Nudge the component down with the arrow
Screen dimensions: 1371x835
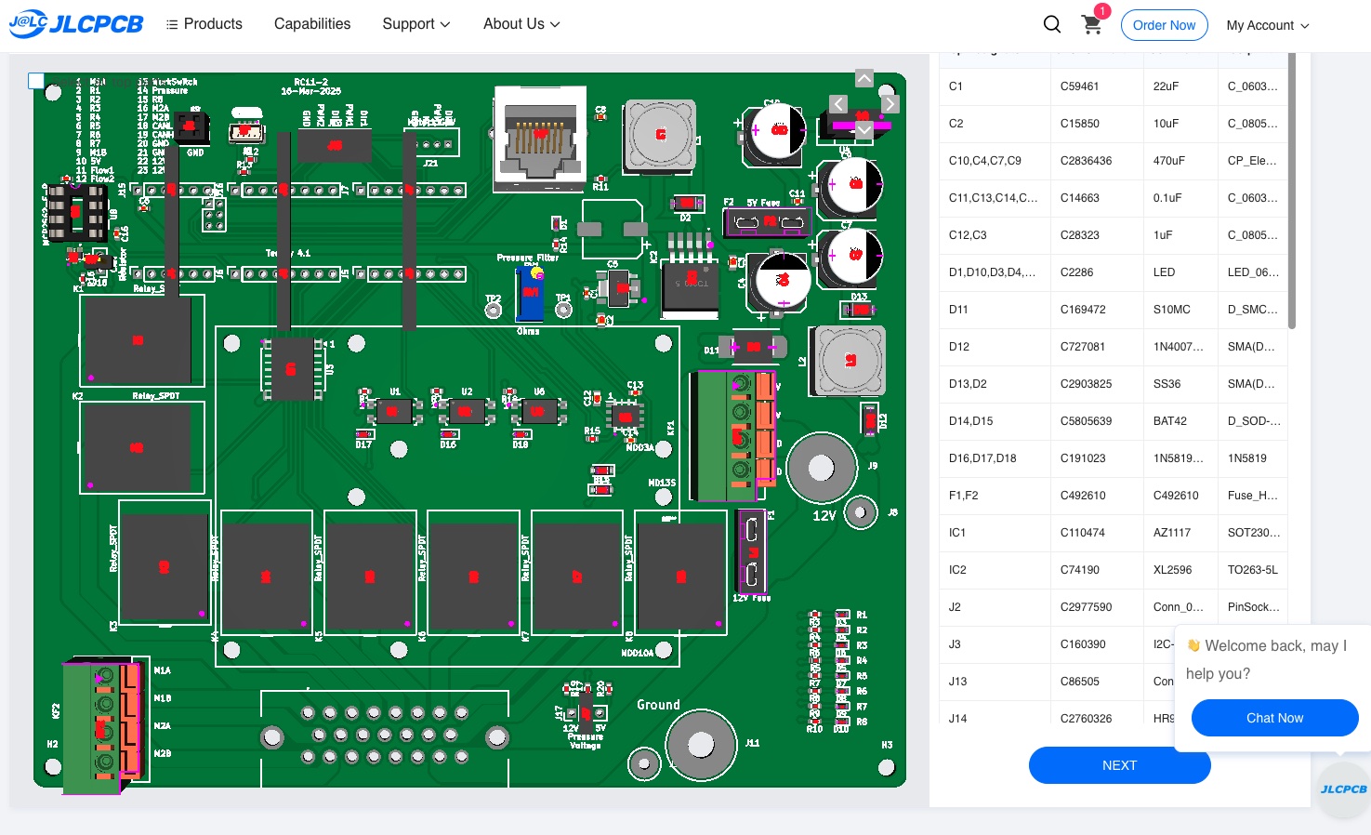(x=863, y=130)
